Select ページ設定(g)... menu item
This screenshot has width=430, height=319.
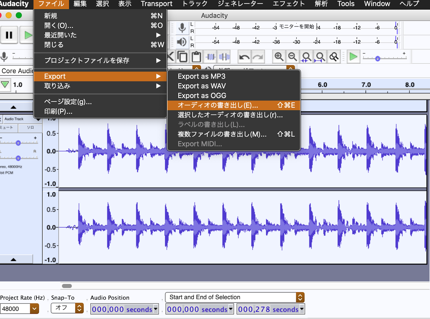tap(100, 102)
